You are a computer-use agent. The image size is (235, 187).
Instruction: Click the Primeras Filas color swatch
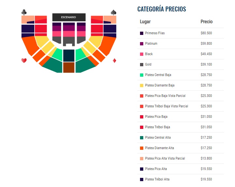(142, 33)
